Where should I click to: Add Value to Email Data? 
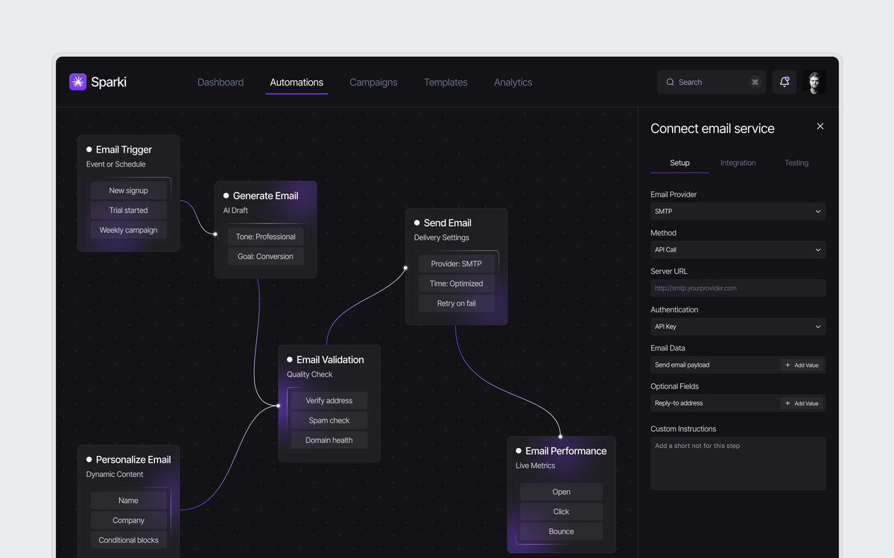tap(802, 365)
